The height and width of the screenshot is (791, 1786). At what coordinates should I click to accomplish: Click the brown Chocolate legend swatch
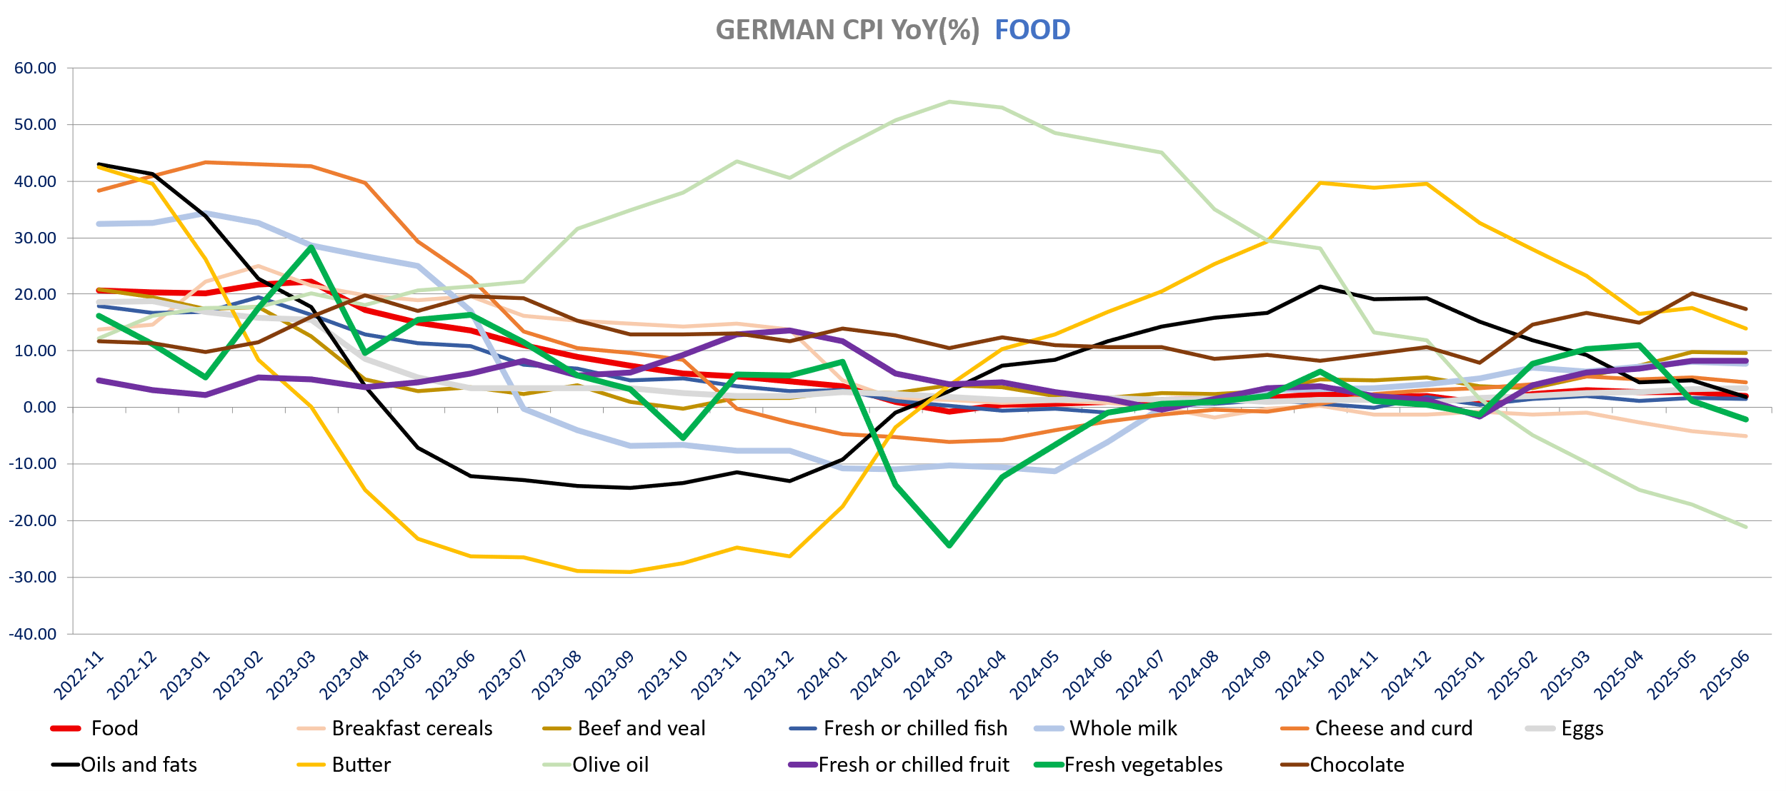1294,765
